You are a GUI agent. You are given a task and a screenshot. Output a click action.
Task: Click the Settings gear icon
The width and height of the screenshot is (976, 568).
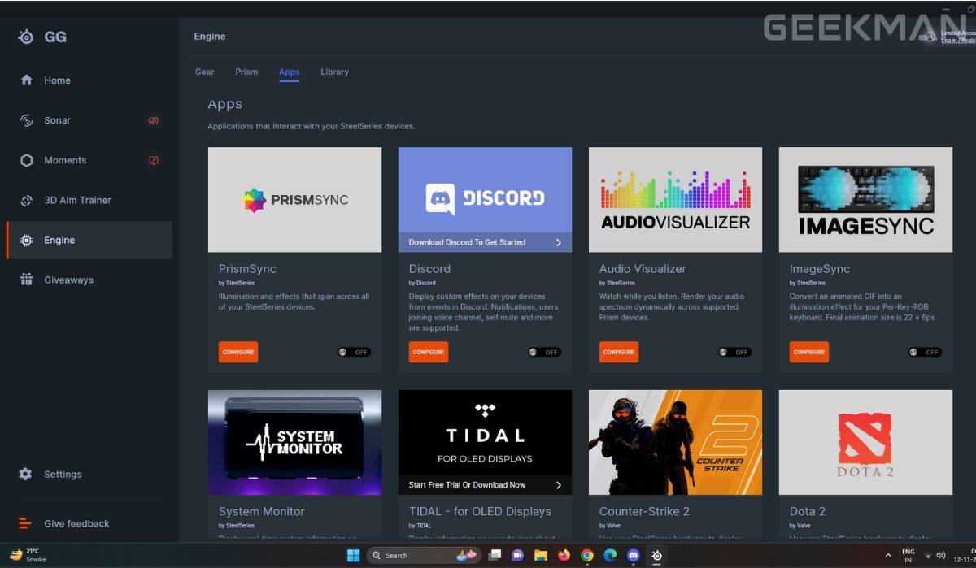(x=25, y=474)
